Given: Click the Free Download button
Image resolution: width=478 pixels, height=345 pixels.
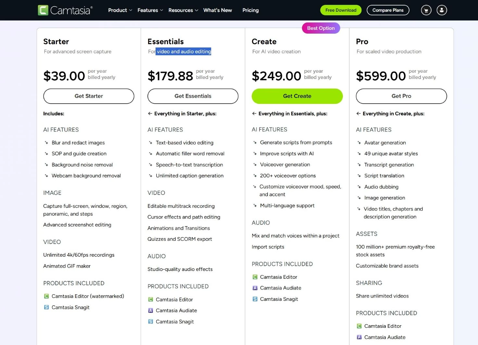Looking at the screenshot, I should coord(341,10).
